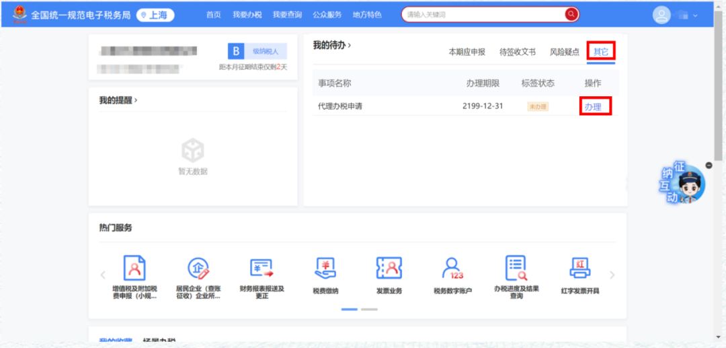The width and height of the screenshot is (726, 348).
Task: Show previous hot services with the left arrow
Action: click(103, 275)
